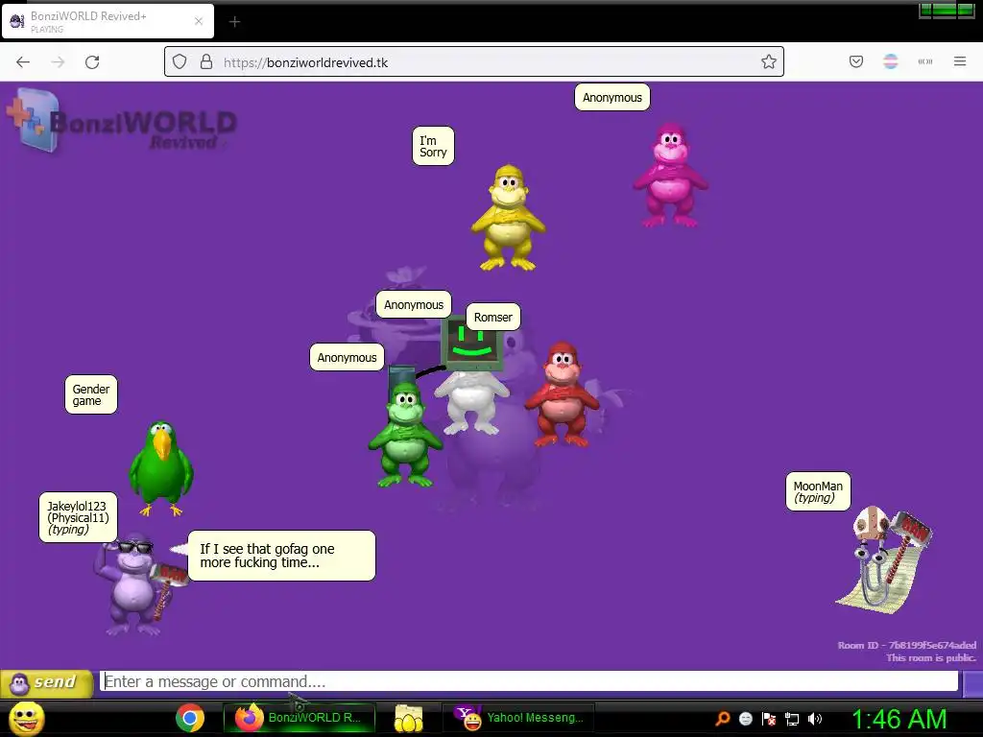Click the Anonymous tag above pink Bonzi
The image size is (983, 737).
(612, 97)
